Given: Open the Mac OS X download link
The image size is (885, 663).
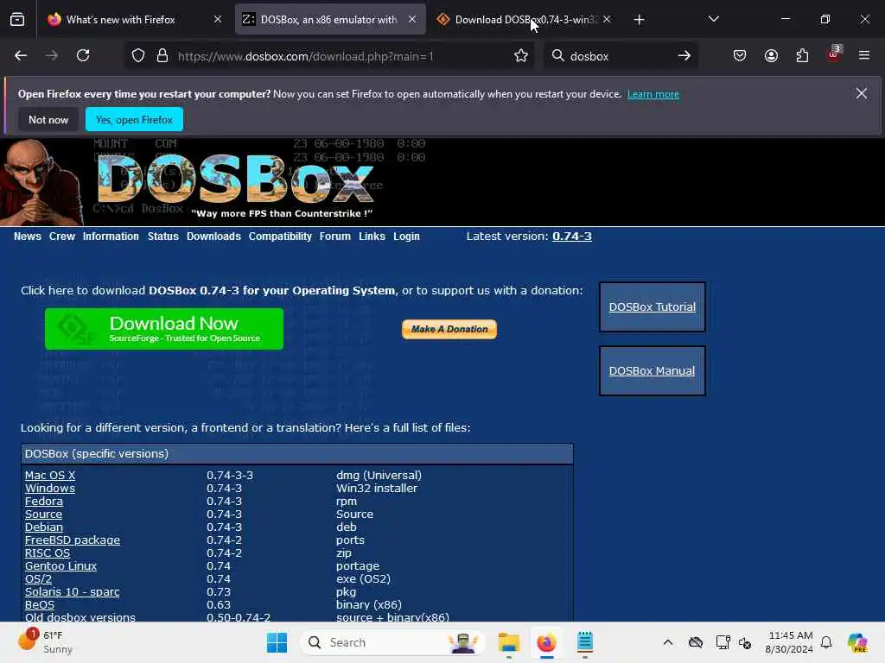Looking at the screenshot, I should coord(49,476).
